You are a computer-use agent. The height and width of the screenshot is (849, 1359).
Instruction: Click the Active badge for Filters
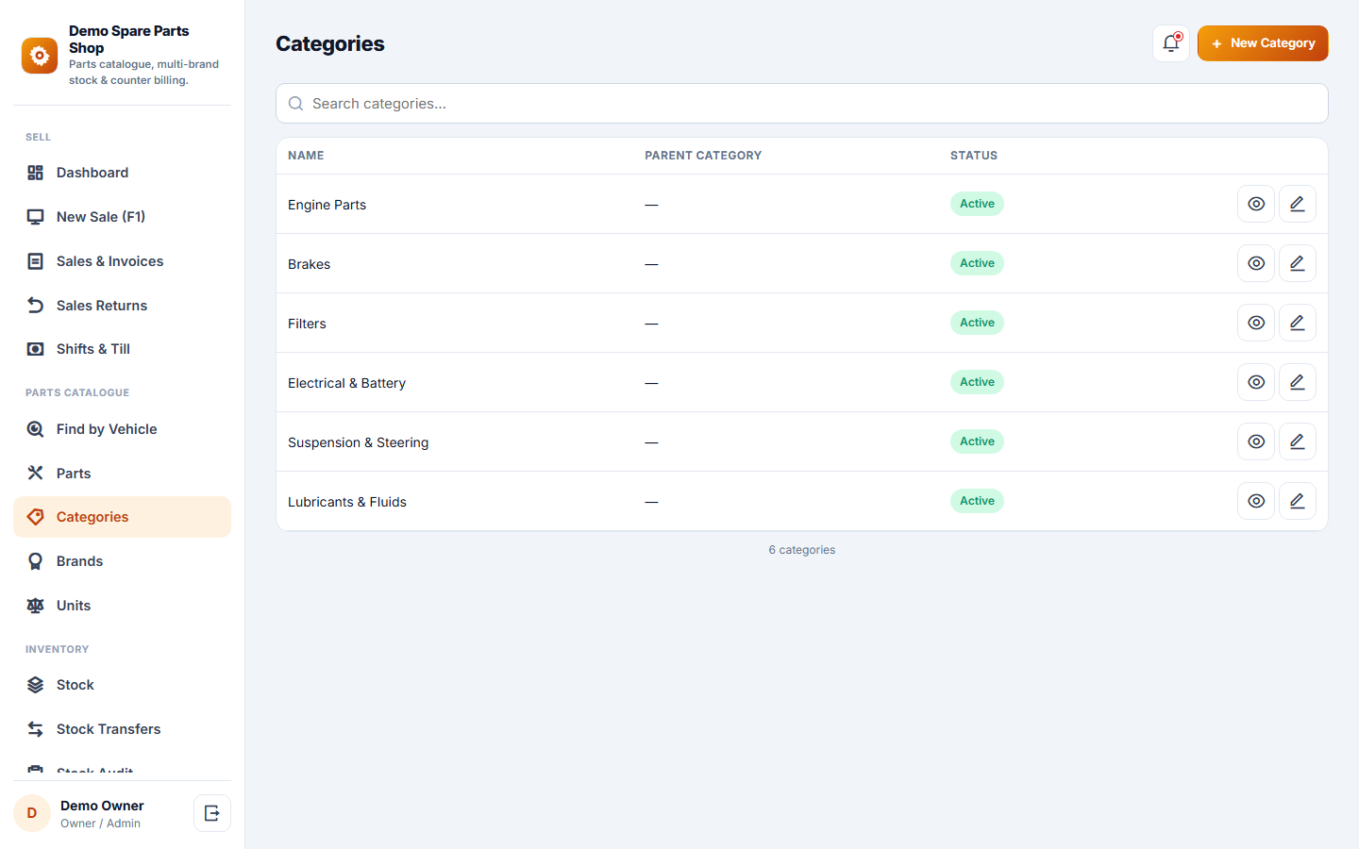coord(977,323)
